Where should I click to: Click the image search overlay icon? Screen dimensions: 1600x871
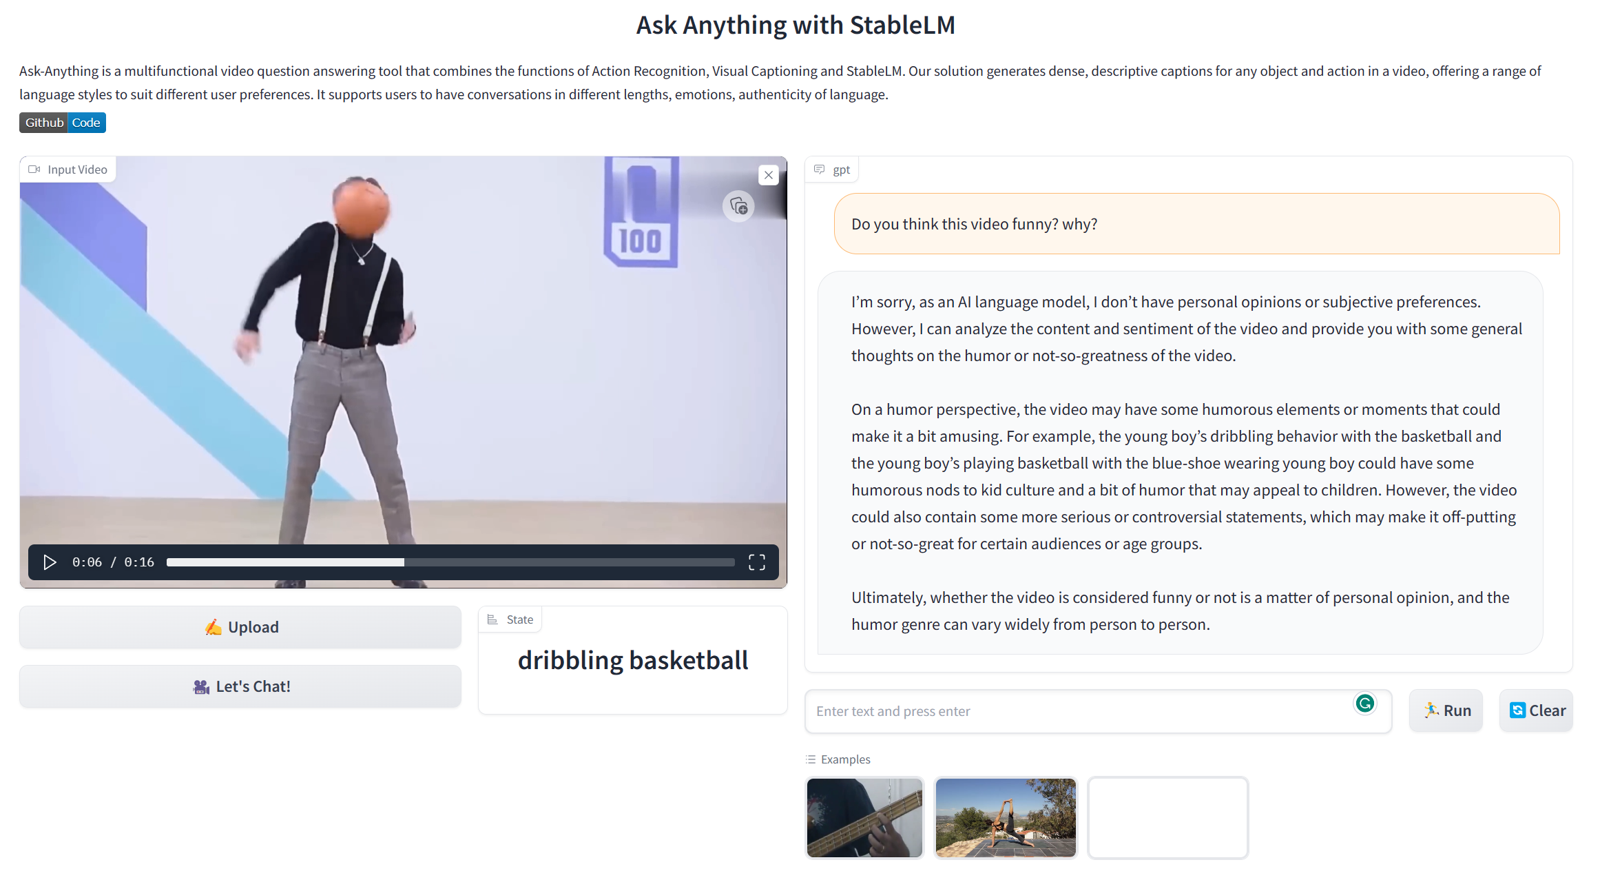click(x=738, y=206)
